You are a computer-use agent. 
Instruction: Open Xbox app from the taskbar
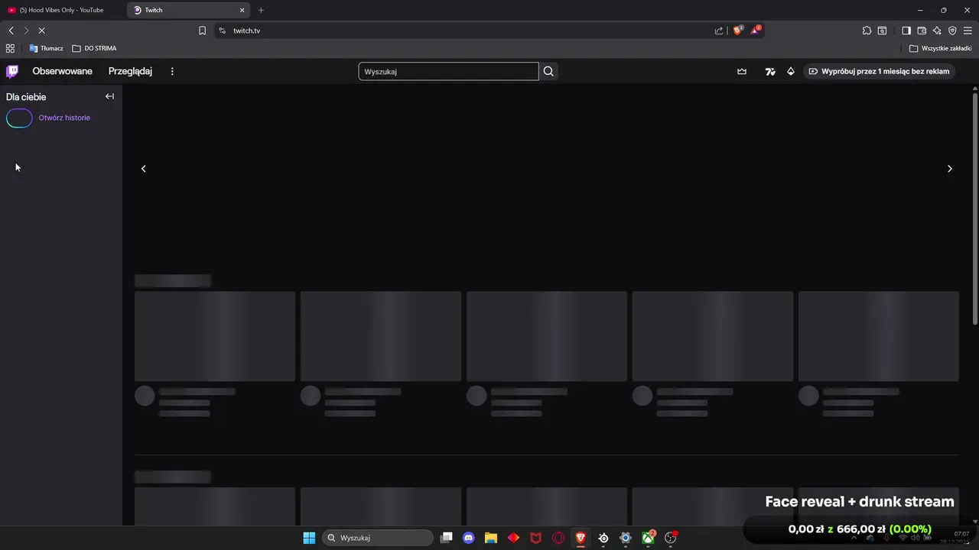tap(649, 538)
